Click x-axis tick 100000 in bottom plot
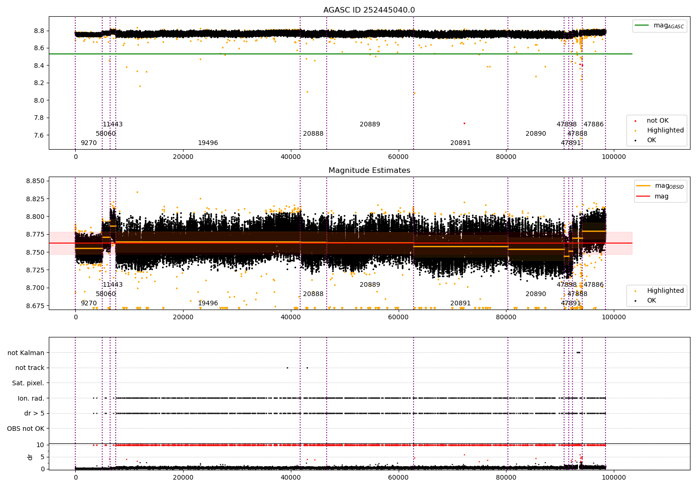The image size is (697, 488). pos(614,477)
